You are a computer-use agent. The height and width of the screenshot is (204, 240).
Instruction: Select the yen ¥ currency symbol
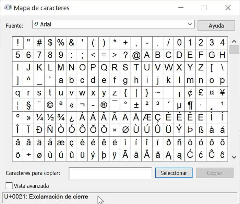tap(223, 93)
